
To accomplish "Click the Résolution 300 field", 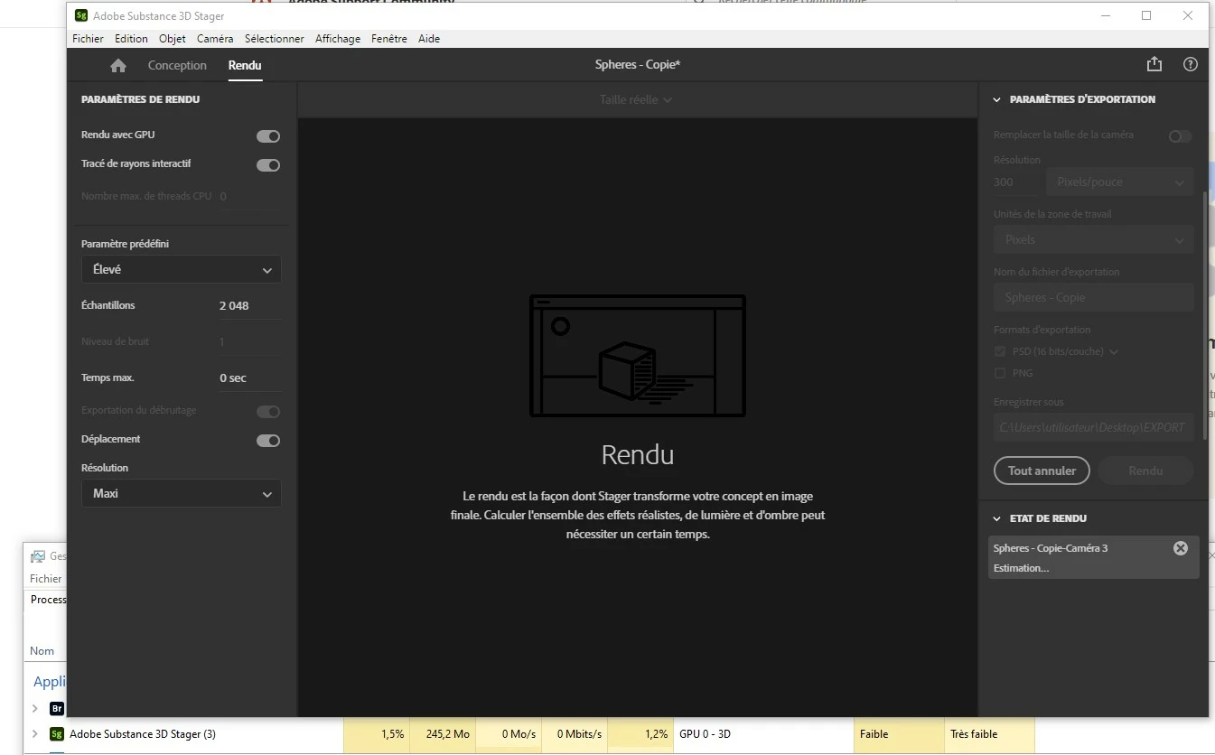I will [1016, 182].
